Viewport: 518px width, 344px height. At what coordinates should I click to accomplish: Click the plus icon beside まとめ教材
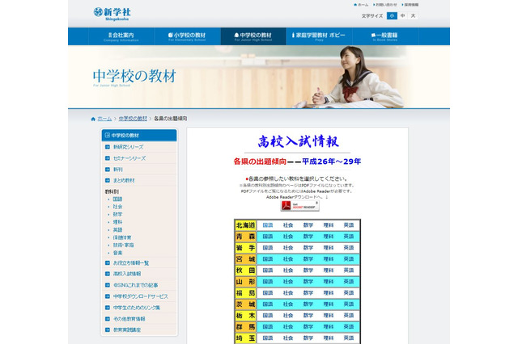coord(108,180)
